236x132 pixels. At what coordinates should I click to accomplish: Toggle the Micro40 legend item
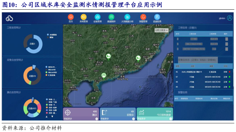(x=50, y=70)
